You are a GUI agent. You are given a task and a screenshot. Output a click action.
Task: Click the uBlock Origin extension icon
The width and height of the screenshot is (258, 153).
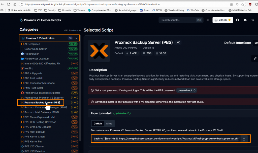pos(250,4)
